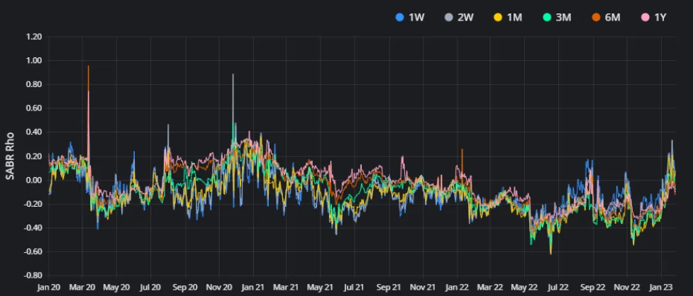Click the 0.60 y-axis label
Screen dimensions: 693x296
(x=35, y=108)
